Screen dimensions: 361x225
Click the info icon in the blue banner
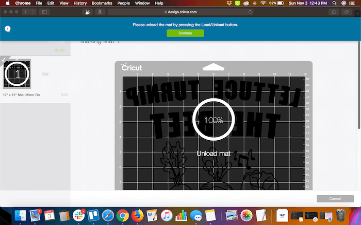click(8, 29)
